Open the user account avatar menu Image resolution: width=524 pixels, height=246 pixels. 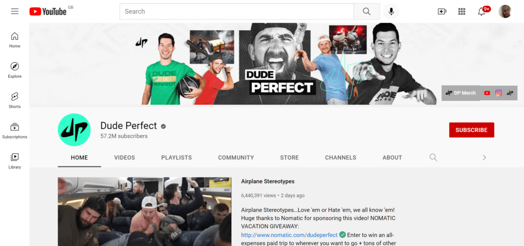click(505, 11)
